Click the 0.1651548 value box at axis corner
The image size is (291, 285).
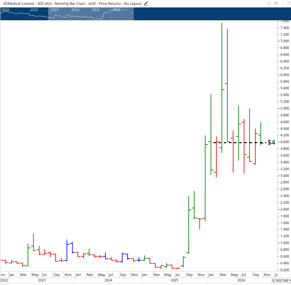pyautogui.click(x=280, y=280)
